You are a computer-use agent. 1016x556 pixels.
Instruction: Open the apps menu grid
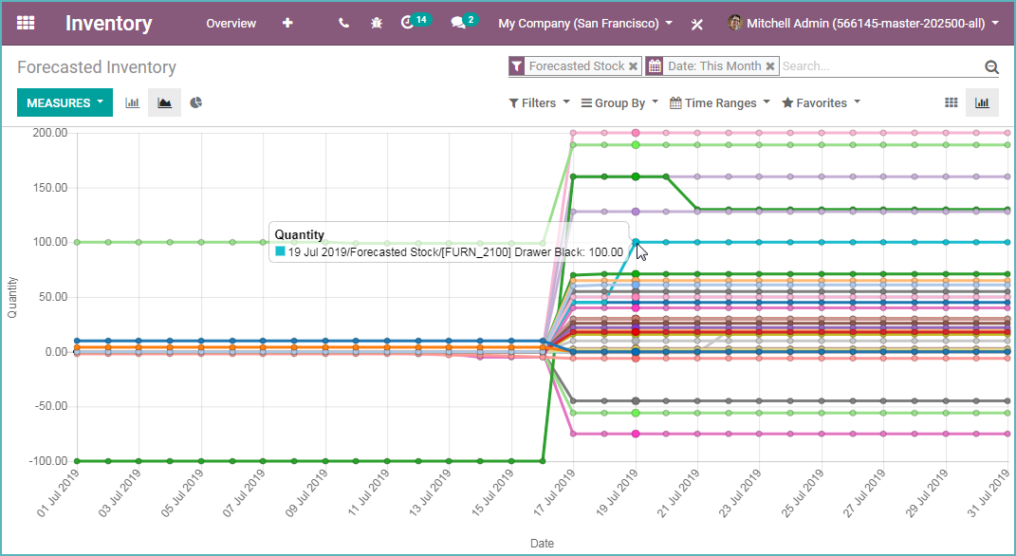tap(25, 23)
